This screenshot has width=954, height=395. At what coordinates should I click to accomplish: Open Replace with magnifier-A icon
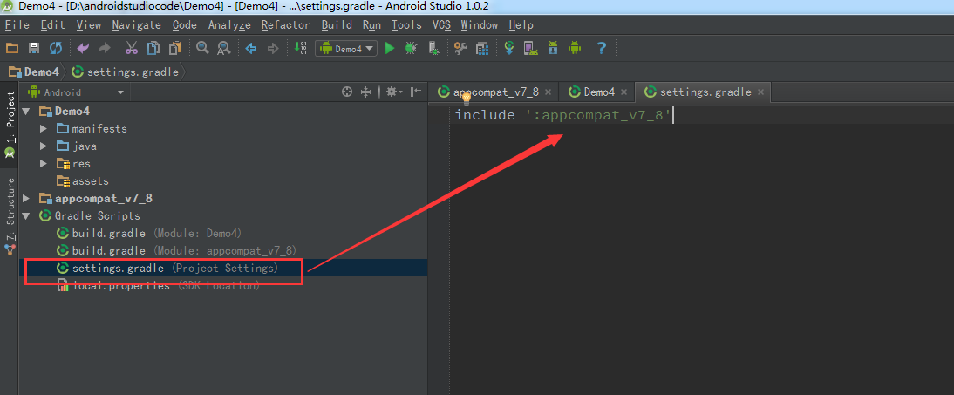(x=224, y=48)
